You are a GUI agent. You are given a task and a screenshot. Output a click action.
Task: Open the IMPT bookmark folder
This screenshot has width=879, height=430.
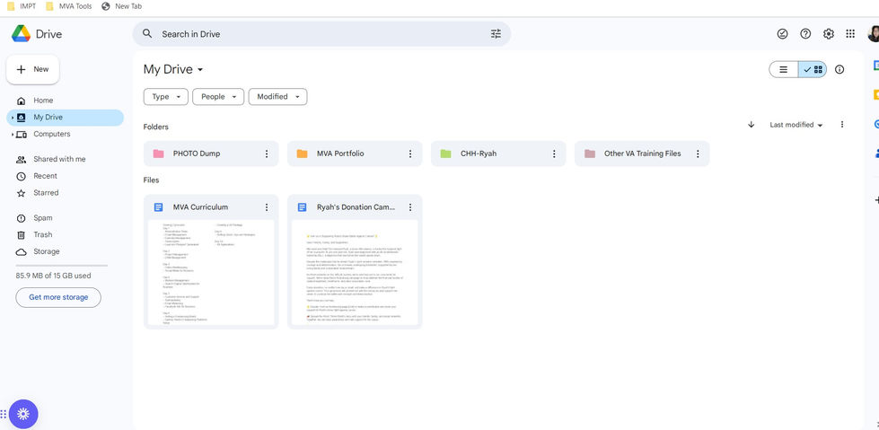point(22,6)
